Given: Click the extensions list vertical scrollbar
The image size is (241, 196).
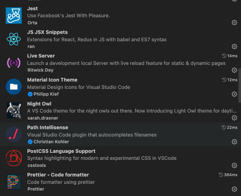Looking at the screenshot, I should tap(240, 85).
